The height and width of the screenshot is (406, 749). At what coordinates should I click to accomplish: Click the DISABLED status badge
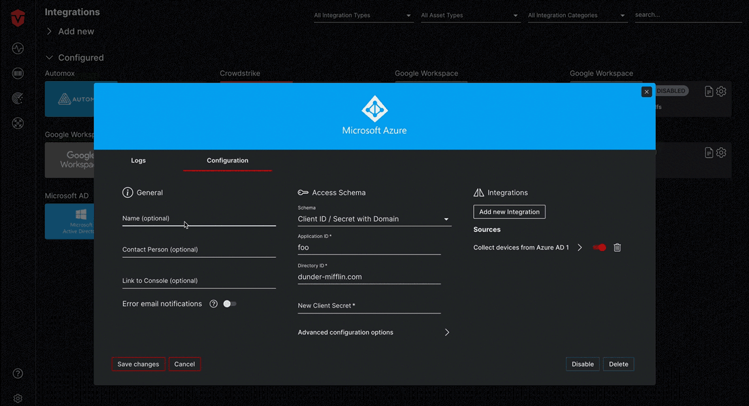(x=671, y=90)
